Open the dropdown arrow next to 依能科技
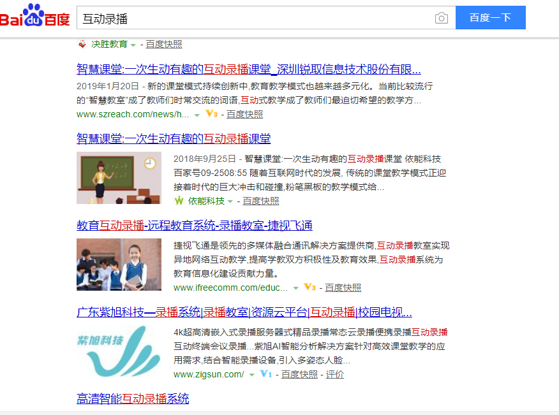Viewport: 559px width, 415px height. click(x=230, y=201)
